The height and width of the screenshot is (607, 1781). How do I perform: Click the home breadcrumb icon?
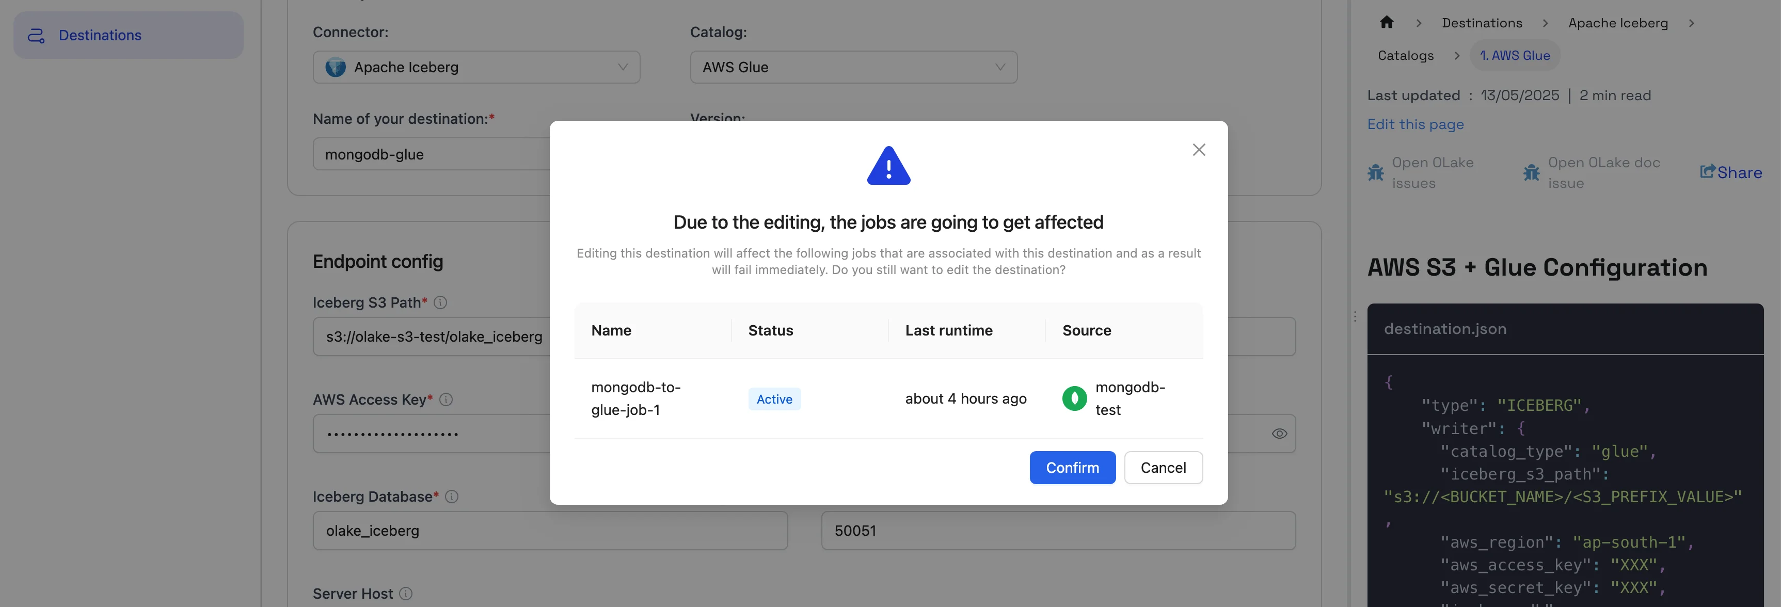tap(1386, 23)
